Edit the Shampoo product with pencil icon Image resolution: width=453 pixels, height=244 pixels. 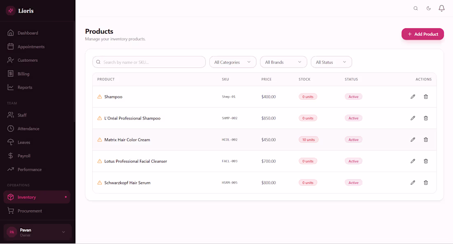coord(413,96)
